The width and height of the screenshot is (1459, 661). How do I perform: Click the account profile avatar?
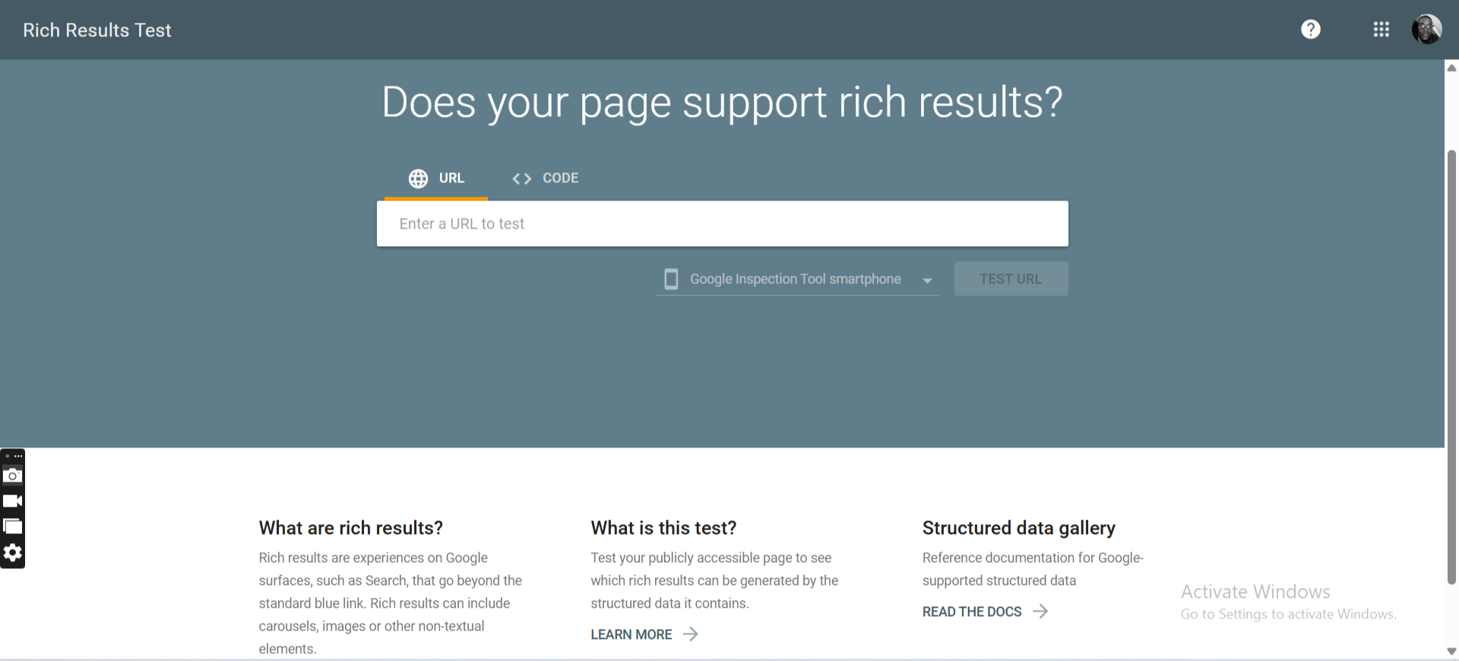[x=1426, y=30]
